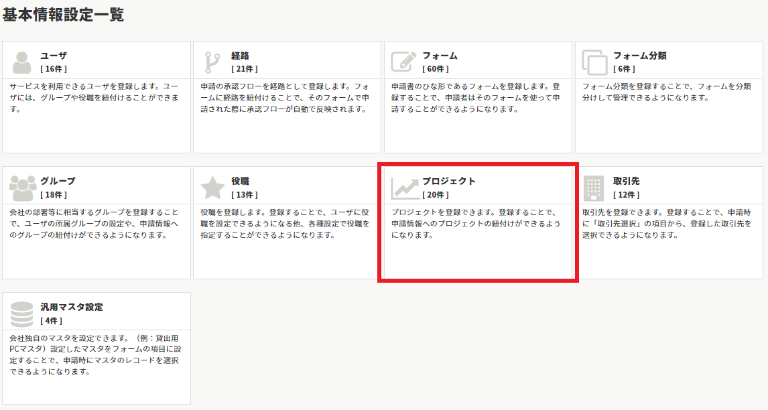Click the [ 20件 ] count under プロジェクト

[436, 195]
